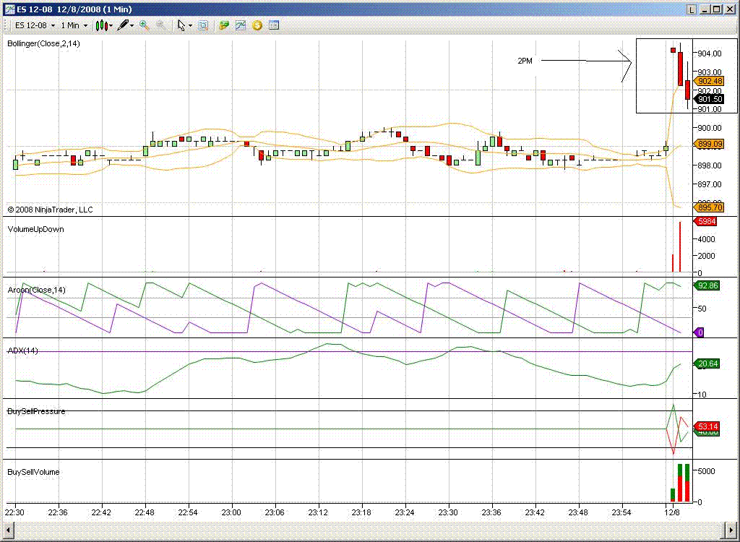Close the ES 12-08 chart window
740x542 pixels.
(x=730, y=9)
